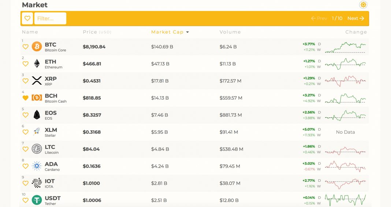Click the XRP coin logo icon
Screen dimensions: 391x207
37,81
